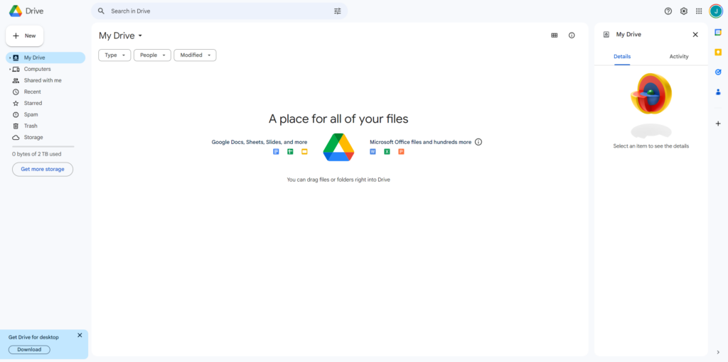Click the Google Docs blue icon
Image resolution: width=728 pixels, height=362 pixels.
[x=276, y=152]
